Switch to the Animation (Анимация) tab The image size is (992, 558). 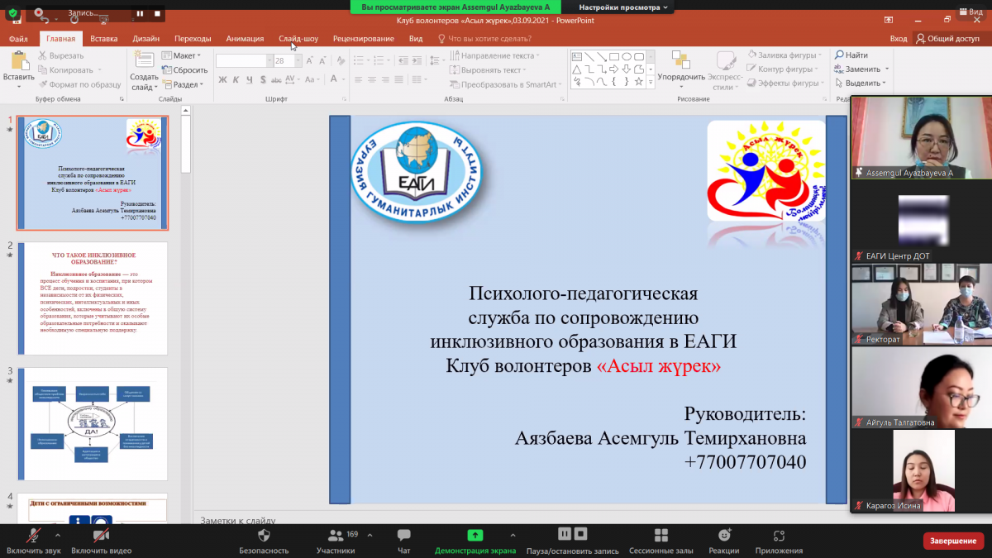[x=245, y=38]
